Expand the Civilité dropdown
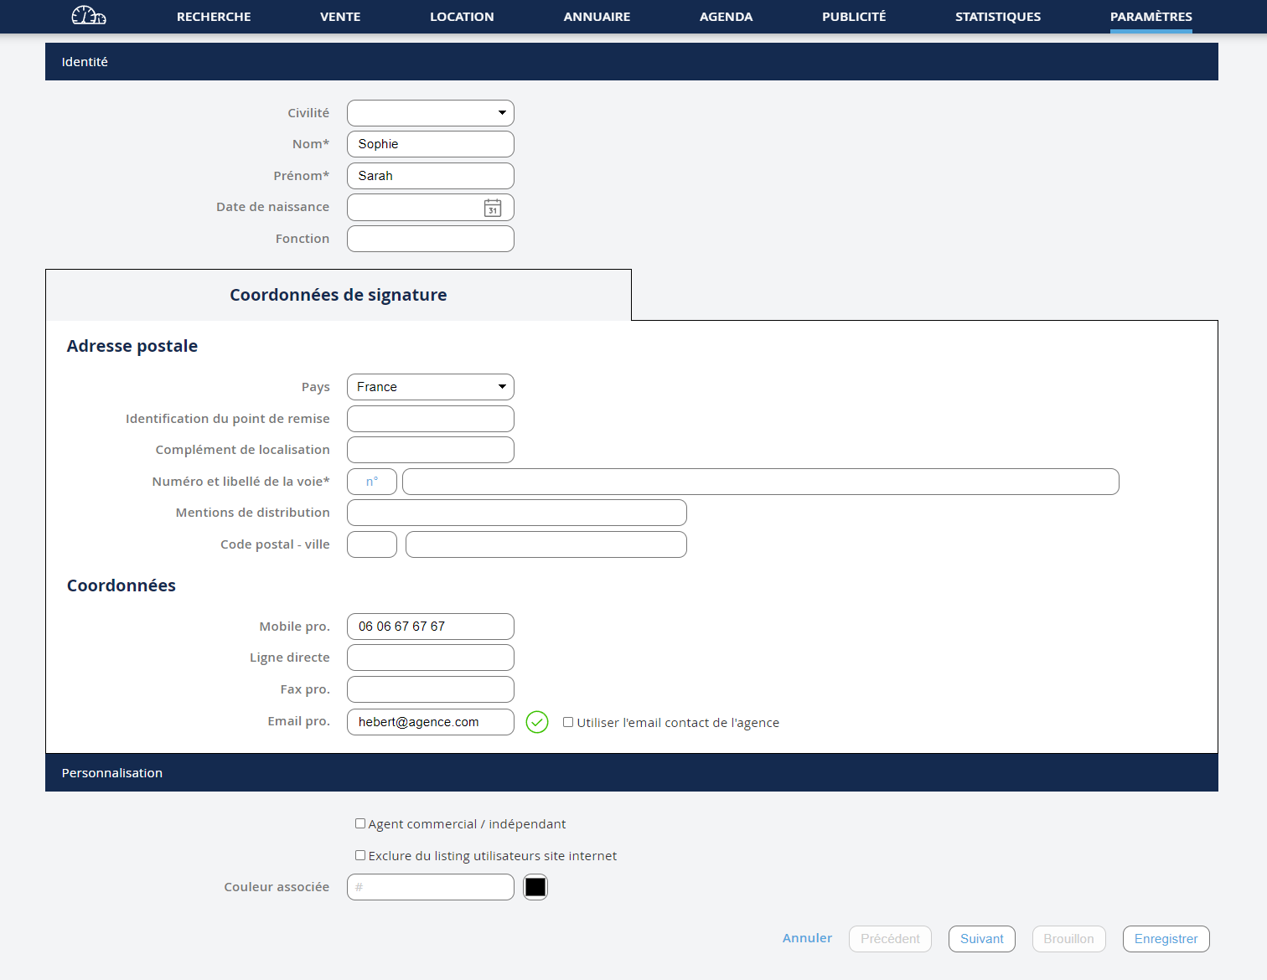1267x980 pixels. point(430,113)
